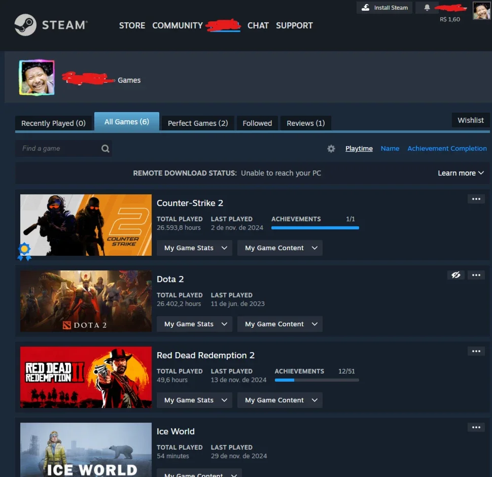Open the Red Dead Redemption 2 cover image
Image resolution: width=492 pixels, height=477 pixels.
86,377
